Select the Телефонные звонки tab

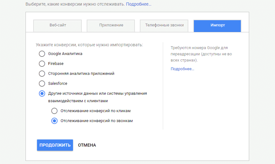tap(164, 25)
